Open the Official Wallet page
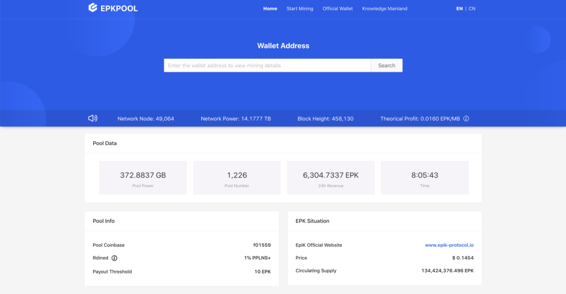566x294 pixels. tap(338, 9)
